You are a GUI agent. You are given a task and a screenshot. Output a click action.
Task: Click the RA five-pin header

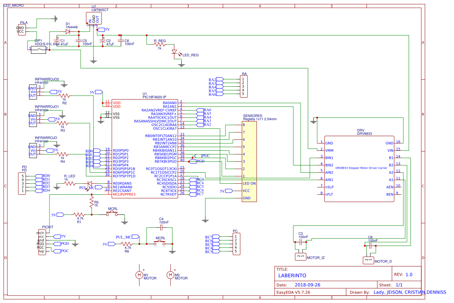pyautogui.click(x=244, y=87)
